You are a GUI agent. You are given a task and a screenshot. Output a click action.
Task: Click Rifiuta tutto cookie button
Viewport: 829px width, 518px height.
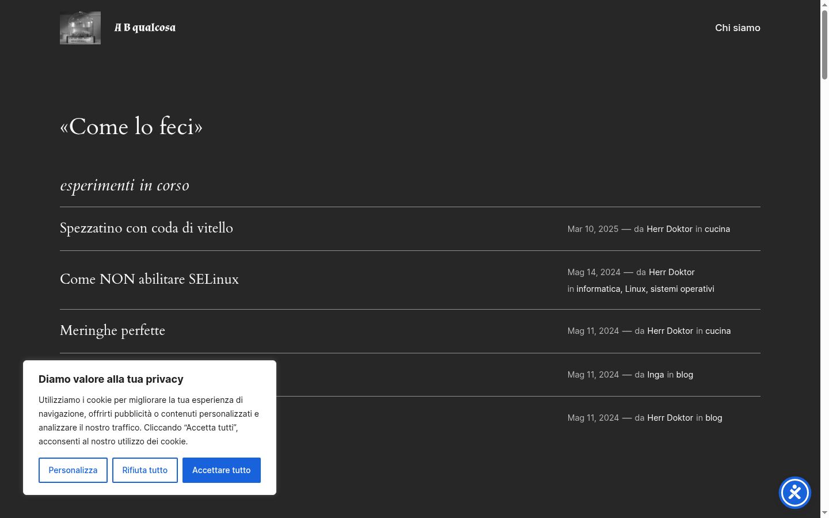[145, 470]
